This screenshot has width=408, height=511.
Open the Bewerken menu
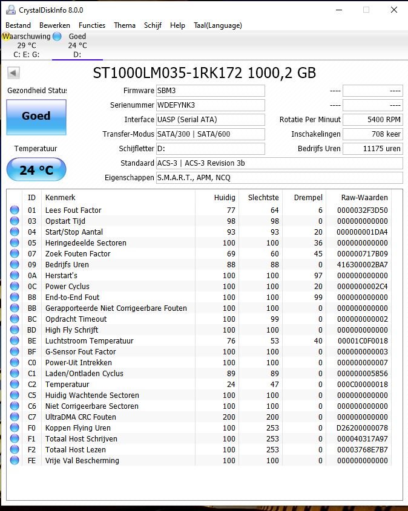(x=54, y=25)
